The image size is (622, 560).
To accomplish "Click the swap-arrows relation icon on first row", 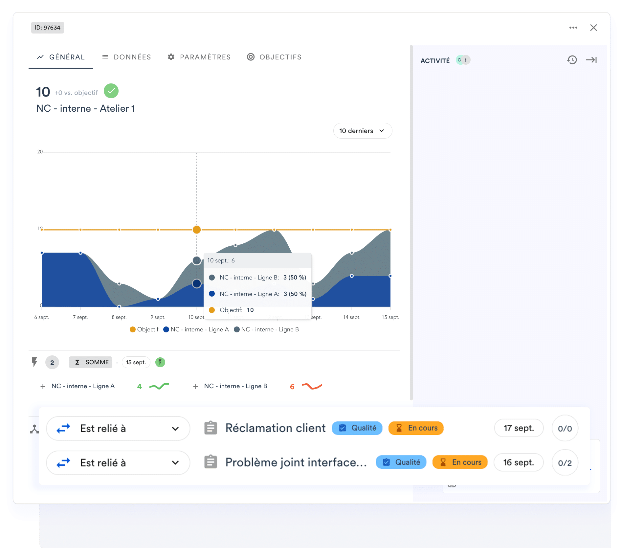I will (64, 428).
